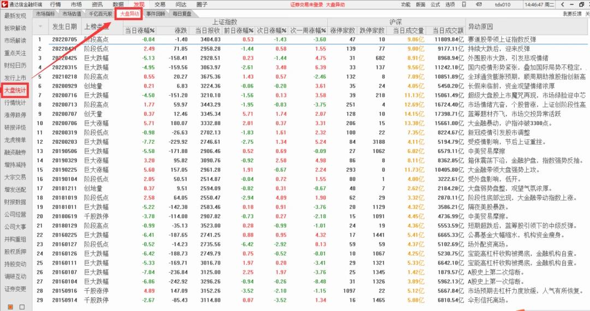
Task: Switch to the 市场指标 tab
Action: [x=45, y=14]
